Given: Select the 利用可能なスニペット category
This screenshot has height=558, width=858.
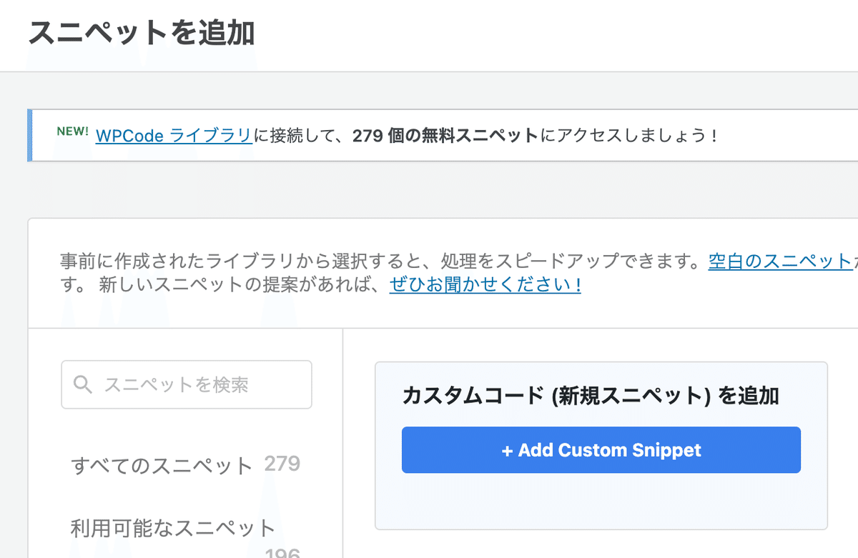Looking at the screenshot, I should click(x=173, y=528).
